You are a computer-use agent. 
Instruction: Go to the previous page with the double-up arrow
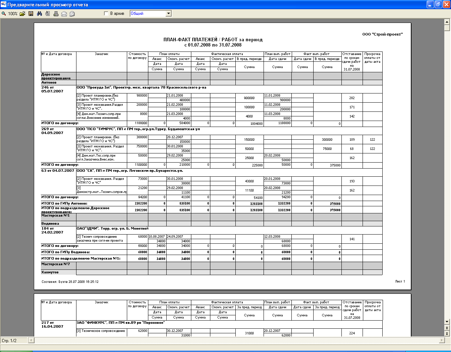[x=447, y=328]
